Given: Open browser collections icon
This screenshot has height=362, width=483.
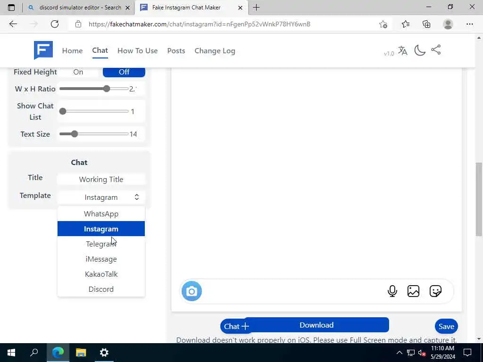Looking at the screenshot, I should pos(426,24).
